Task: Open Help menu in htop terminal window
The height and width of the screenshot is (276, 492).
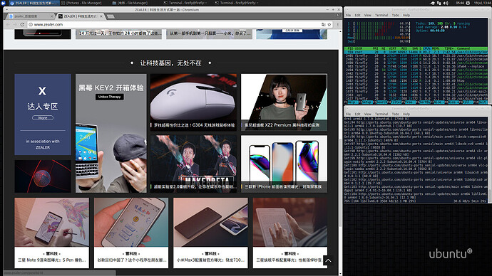Action: point(406,15)
